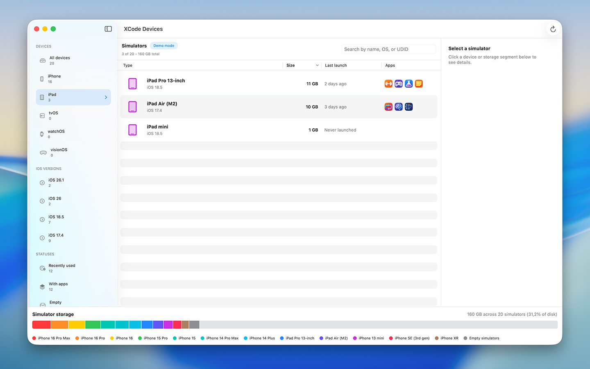Expand the iPad row with the chevron
The image size is (590, 369).
[106, 97]
